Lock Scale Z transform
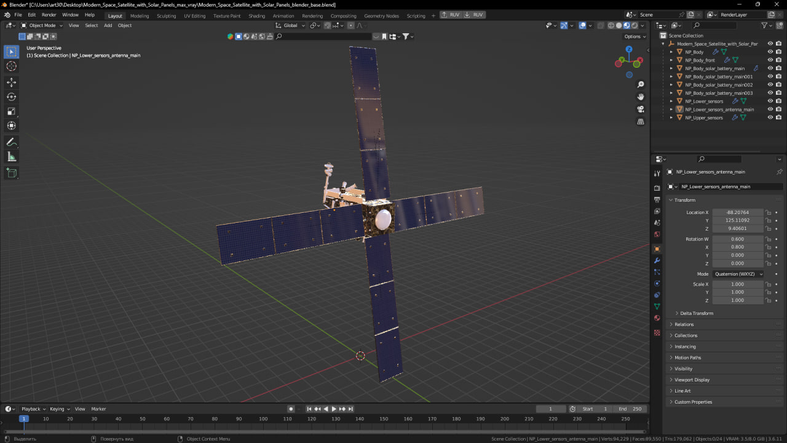787x443 pixels. pos(769,300)
